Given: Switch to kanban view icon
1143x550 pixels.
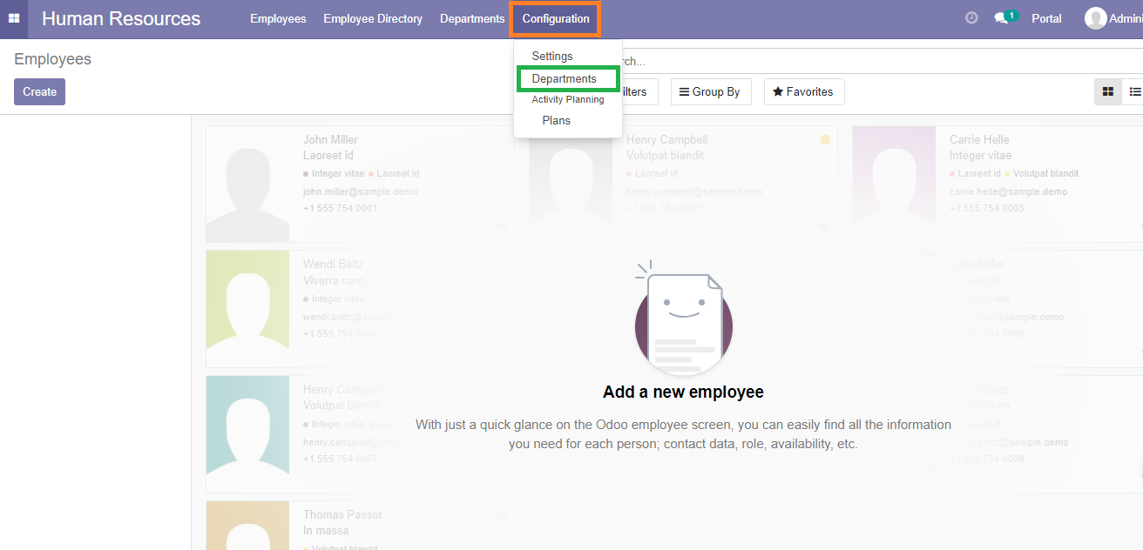Looking at the screenshot, I should point(1108,91).
